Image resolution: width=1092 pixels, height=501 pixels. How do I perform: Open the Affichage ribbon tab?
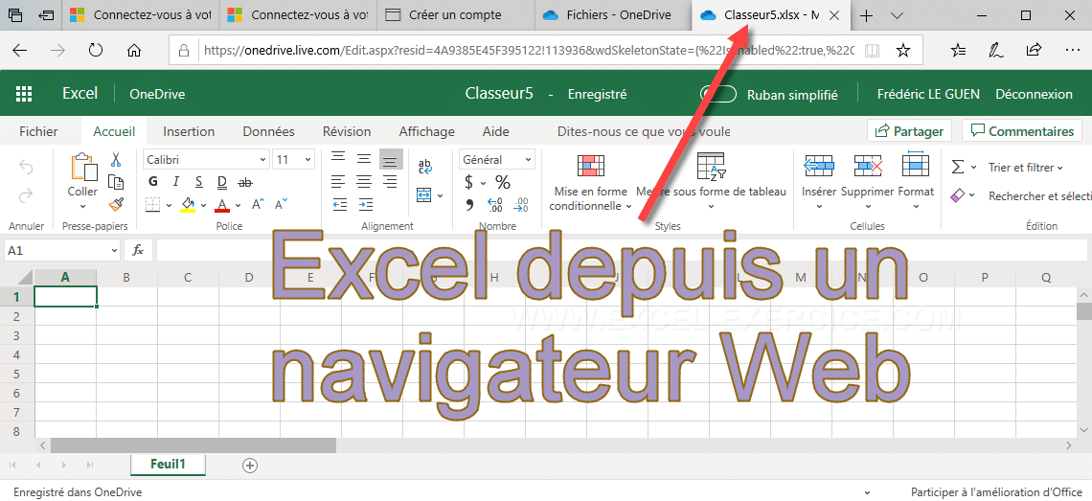(x=426, y=131)
